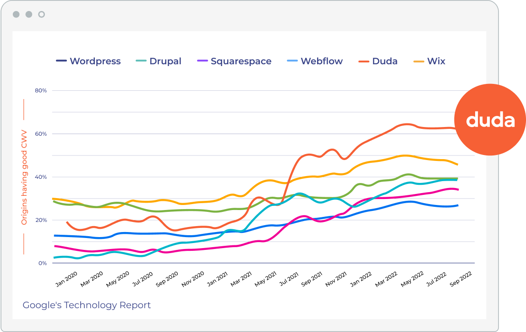Image resolution: width=526 pixels, height=332 pixels.
Task: Click the Sep 2020 x-axis label
Action: tap(167, 279)
